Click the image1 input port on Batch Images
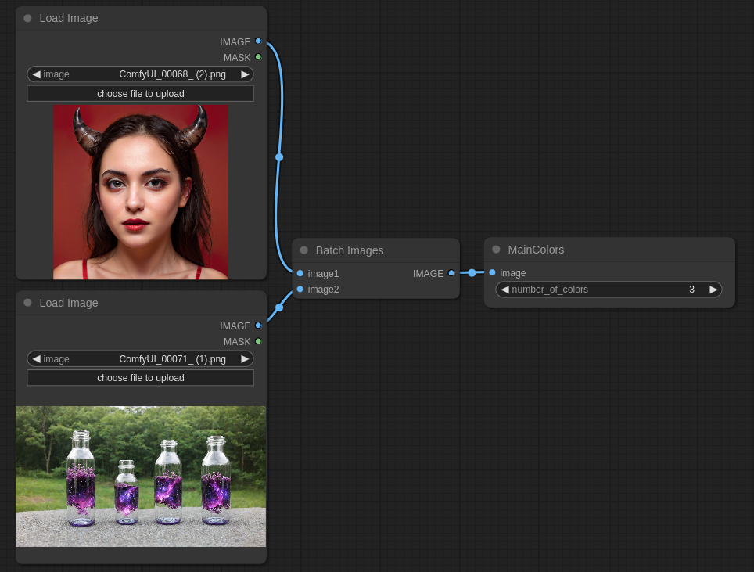This screenshot has width=754, height=572. point(300,273)
